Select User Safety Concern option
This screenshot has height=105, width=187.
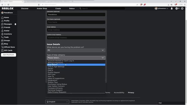[76, 86]
